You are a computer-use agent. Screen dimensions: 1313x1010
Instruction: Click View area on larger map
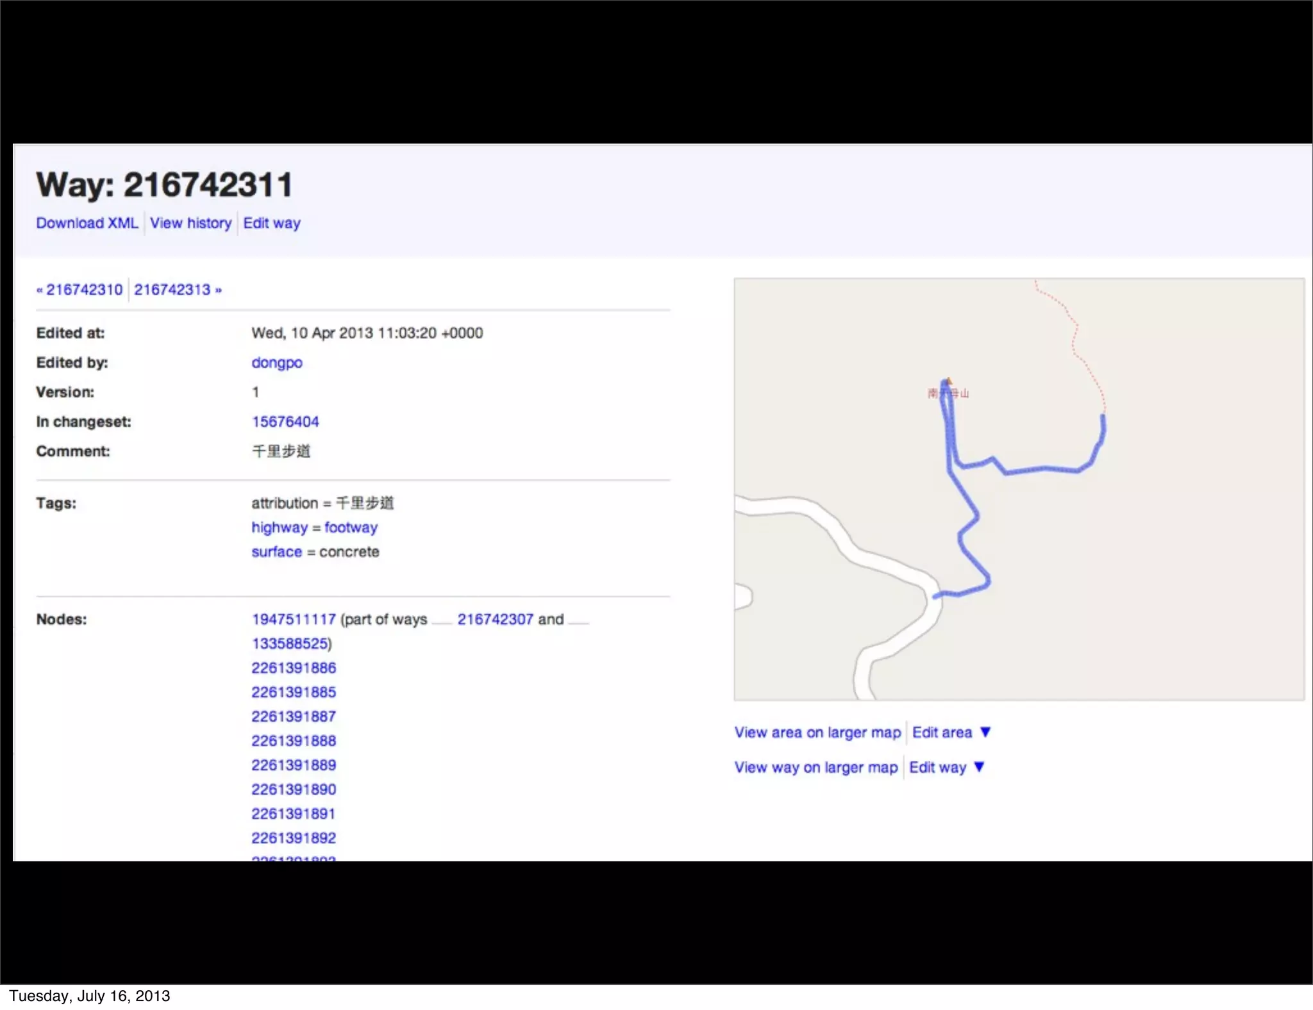click(817, 733)
